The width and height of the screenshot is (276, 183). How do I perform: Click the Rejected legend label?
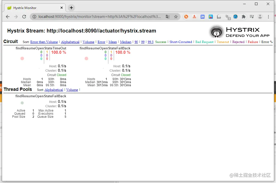pyautogui.click(x=238, y=42)
